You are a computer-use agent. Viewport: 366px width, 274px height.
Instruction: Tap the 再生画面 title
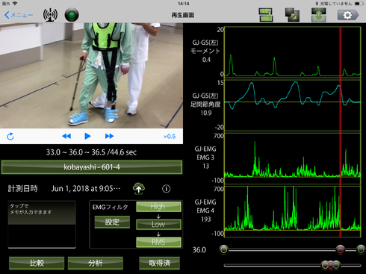tap(183, 15)
